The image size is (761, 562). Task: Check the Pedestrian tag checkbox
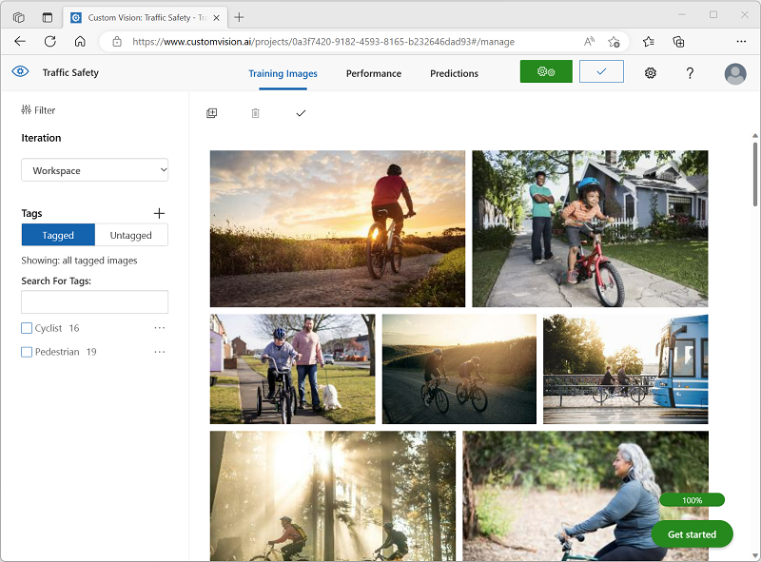tap(27, 352)
